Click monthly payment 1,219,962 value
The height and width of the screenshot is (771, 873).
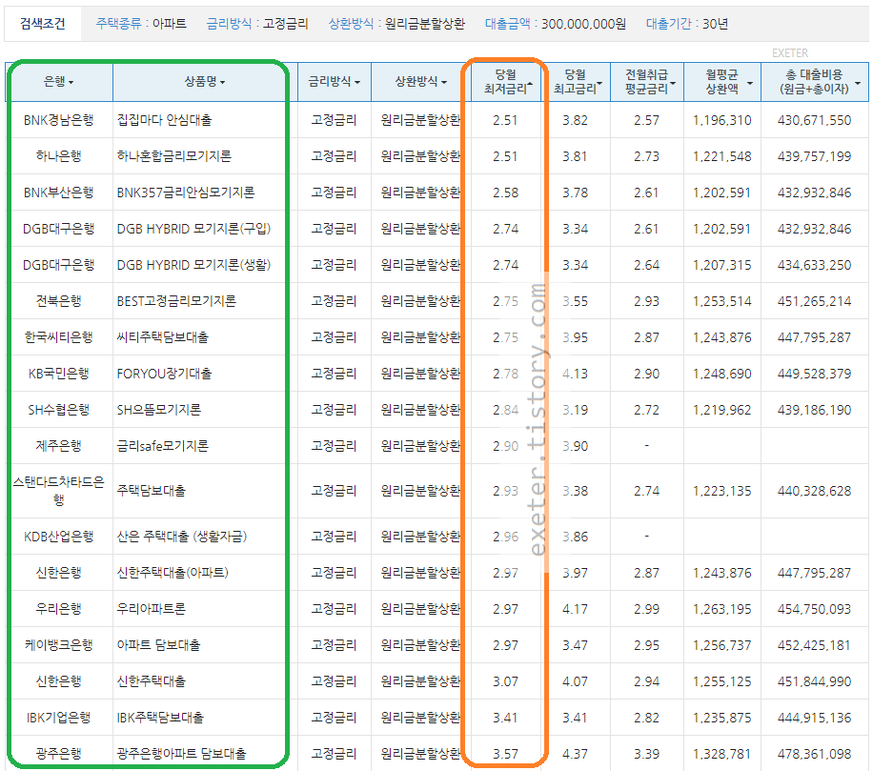tap(722, 410)
